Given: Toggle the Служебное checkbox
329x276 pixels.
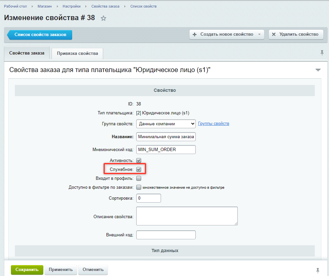Looking at the screenshot, I should [139, 170].
